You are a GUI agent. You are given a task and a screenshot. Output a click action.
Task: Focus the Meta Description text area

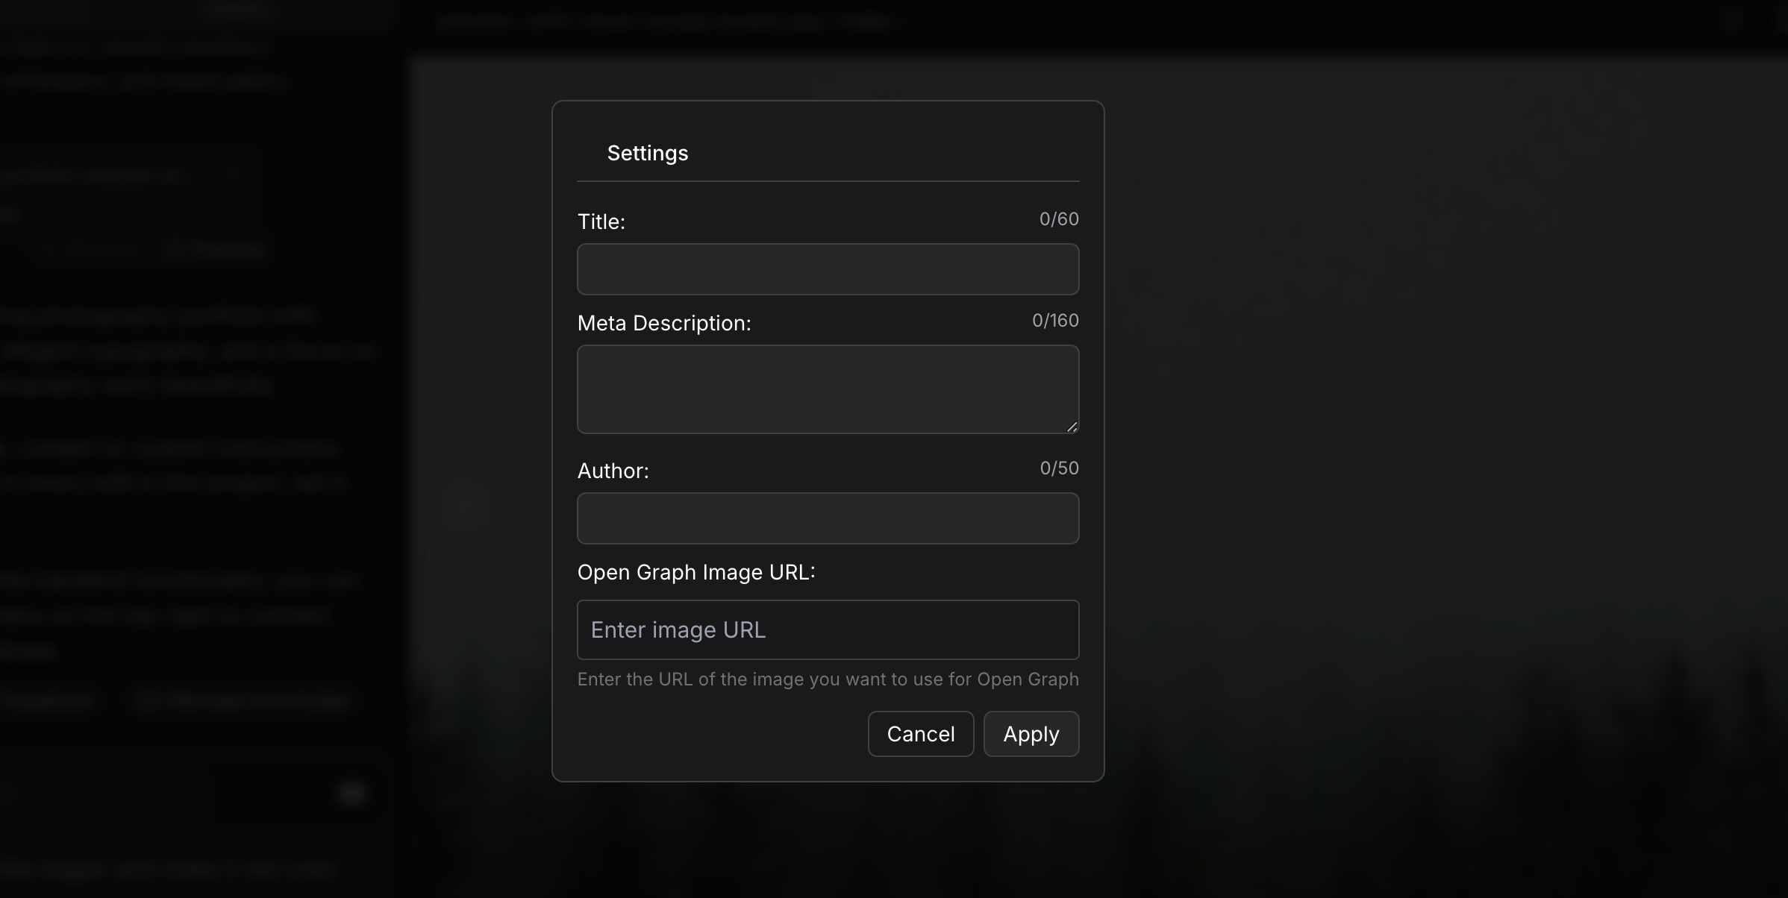point(827,389)
